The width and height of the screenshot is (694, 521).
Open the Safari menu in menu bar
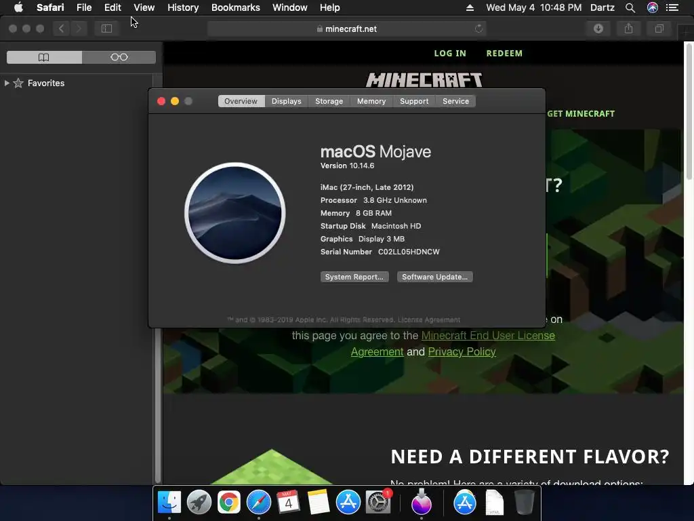(x=50, y=7)
